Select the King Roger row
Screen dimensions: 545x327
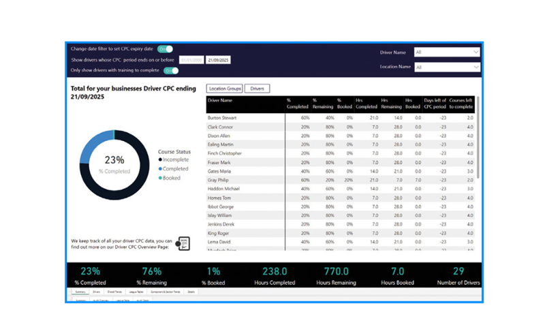(341, 233)
